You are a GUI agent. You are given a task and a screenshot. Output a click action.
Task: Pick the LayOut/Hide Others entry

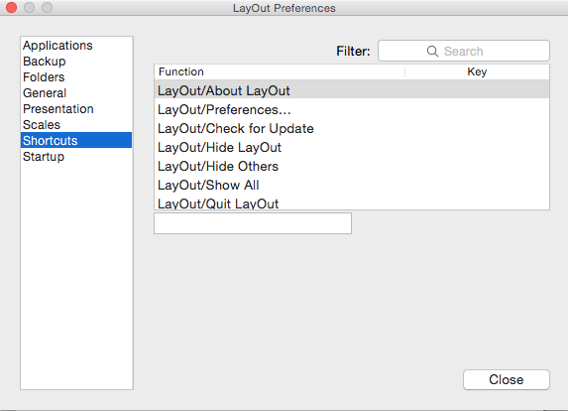pyautogui.click(x=352, y=166)
